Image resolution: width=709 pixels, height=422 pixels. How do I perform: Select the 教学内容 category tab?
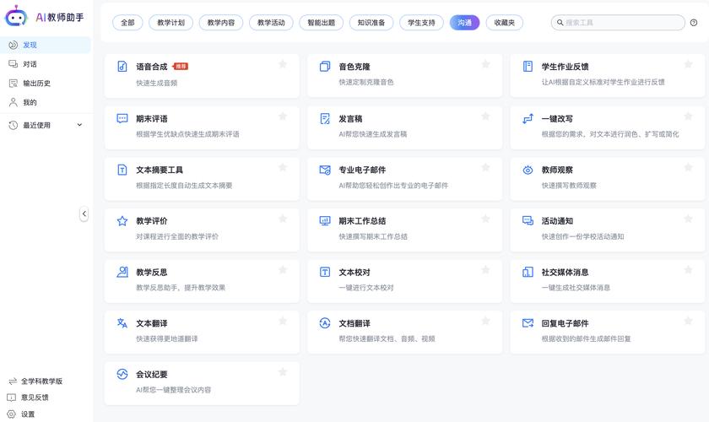[221, 23]
